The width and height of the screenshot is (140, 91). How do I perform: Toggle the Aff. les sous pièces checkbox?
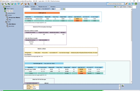[31, 9]
